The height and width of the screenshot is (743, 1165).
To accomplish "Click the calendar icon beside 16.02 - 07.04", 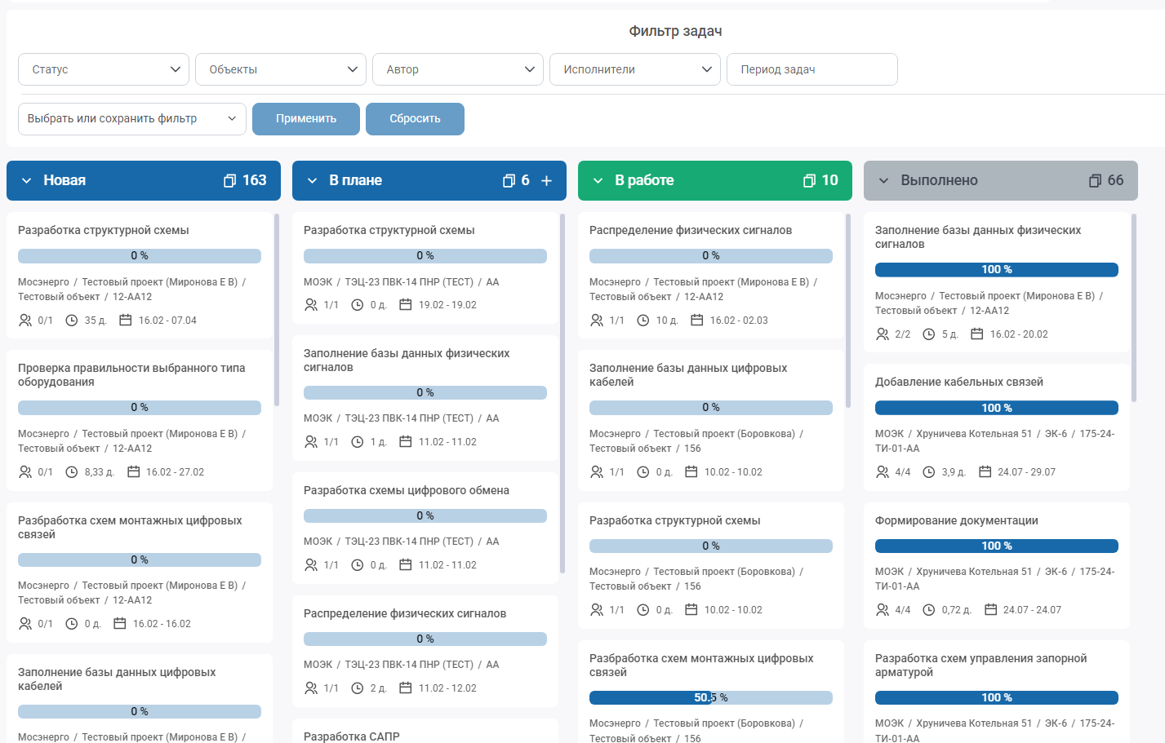I will point(125,321).
